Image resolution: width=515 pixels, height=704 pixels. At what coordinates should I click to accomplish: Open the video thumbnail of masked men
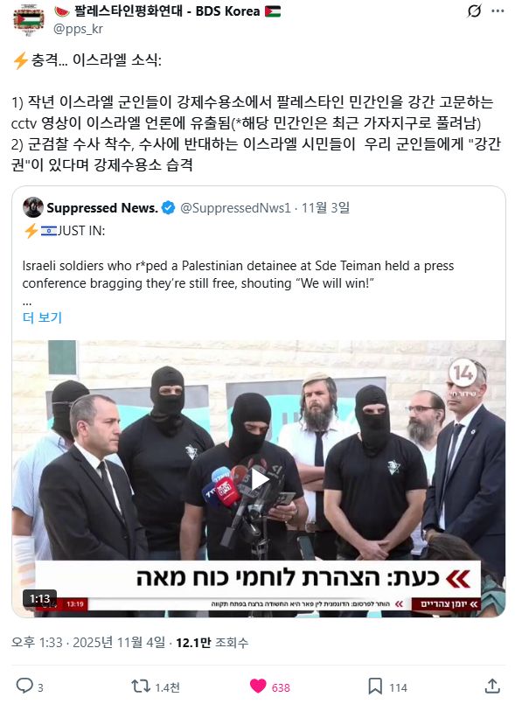(259, 478)
